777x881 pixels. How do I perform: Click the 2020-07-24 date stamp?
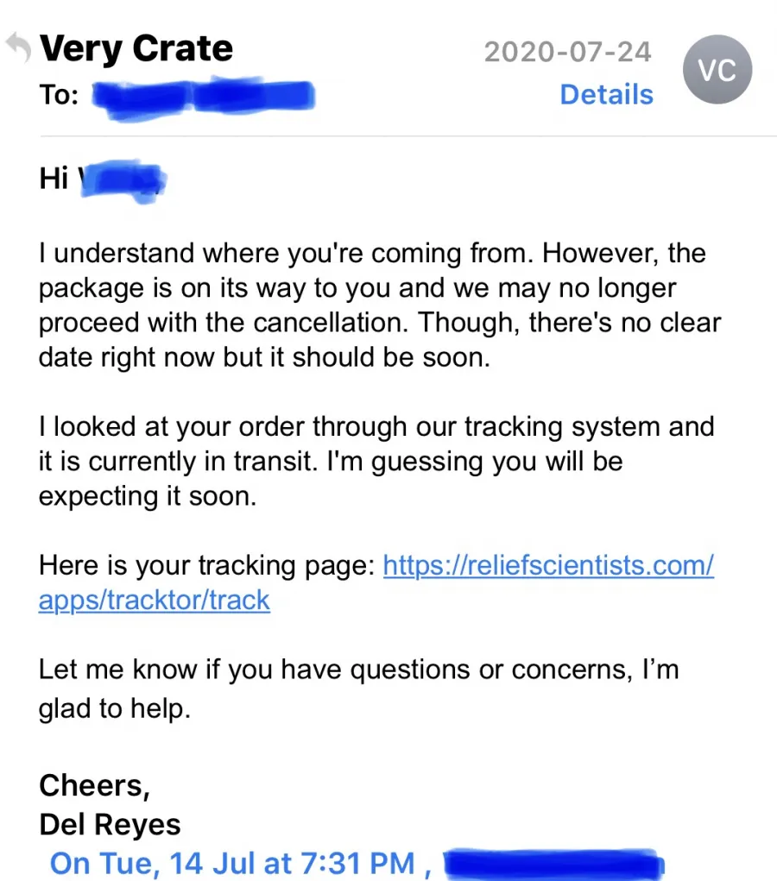[568, 52]
